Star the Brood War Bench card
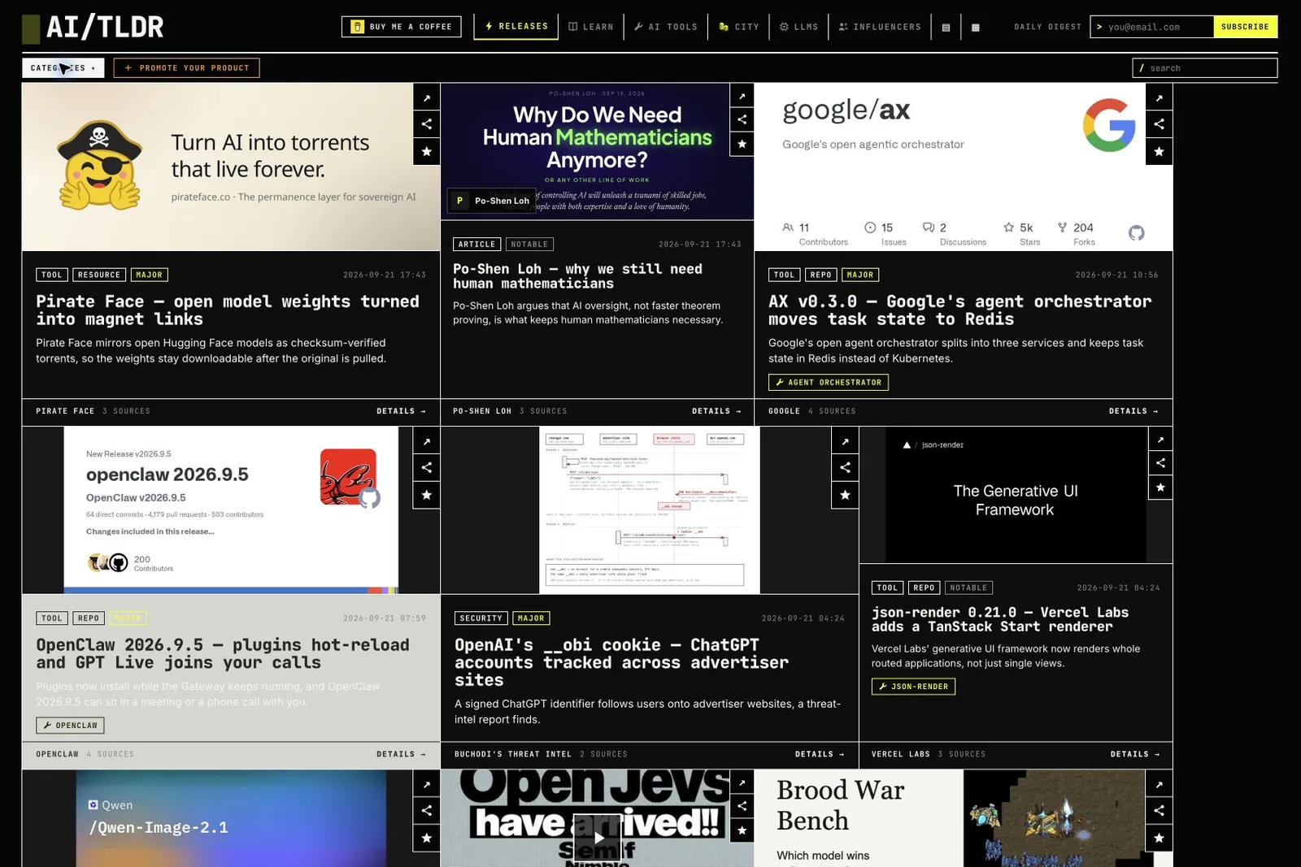 [x=1160, y=838]
